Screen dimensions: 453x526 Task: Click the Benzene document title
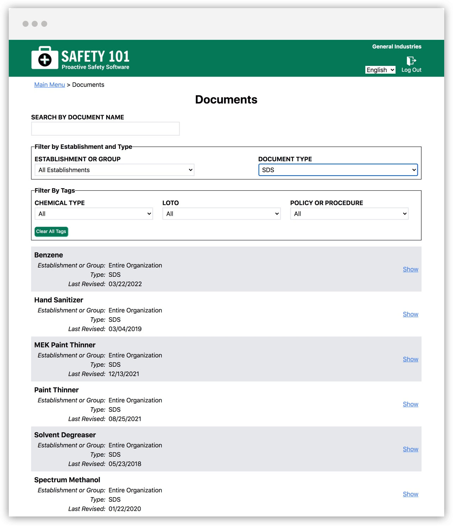pyautogui.click(x=49, y=255)
